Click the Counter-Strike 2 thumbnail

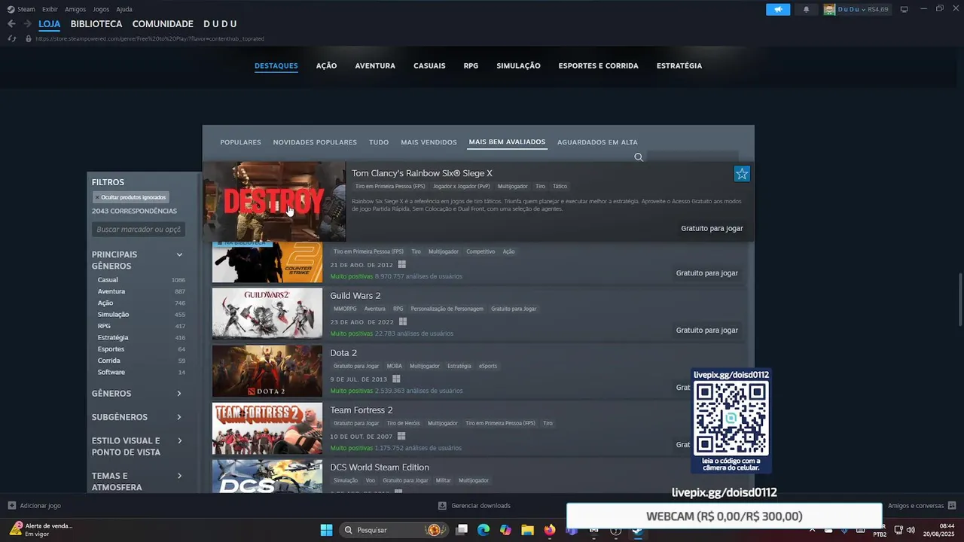click(x=267, y=262)
